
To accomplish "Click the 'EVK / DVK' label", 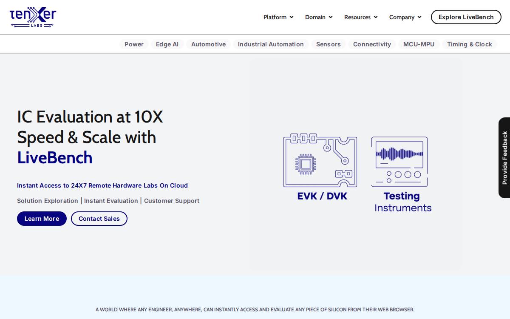I will 322,196.
